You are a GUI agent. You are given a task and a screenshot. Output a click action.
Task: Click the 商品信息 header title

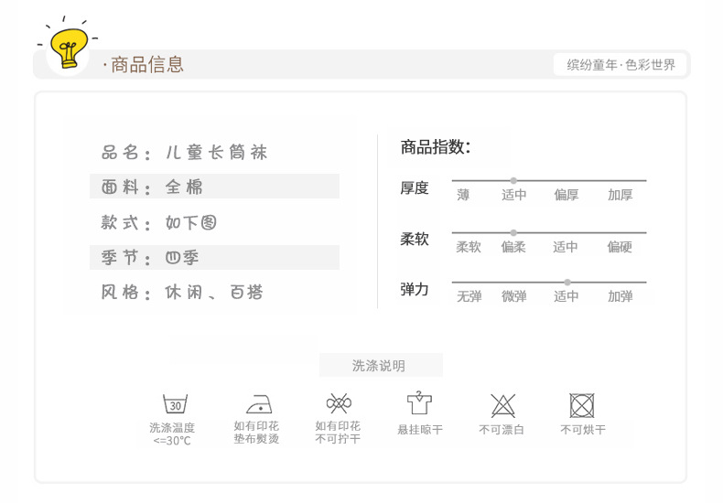[147, 65]
